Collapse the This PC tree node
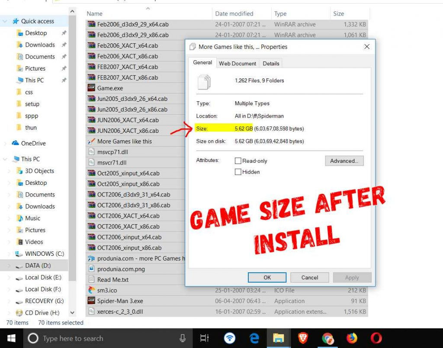This screenshot has width=443, height=348. tap(5, 159)
